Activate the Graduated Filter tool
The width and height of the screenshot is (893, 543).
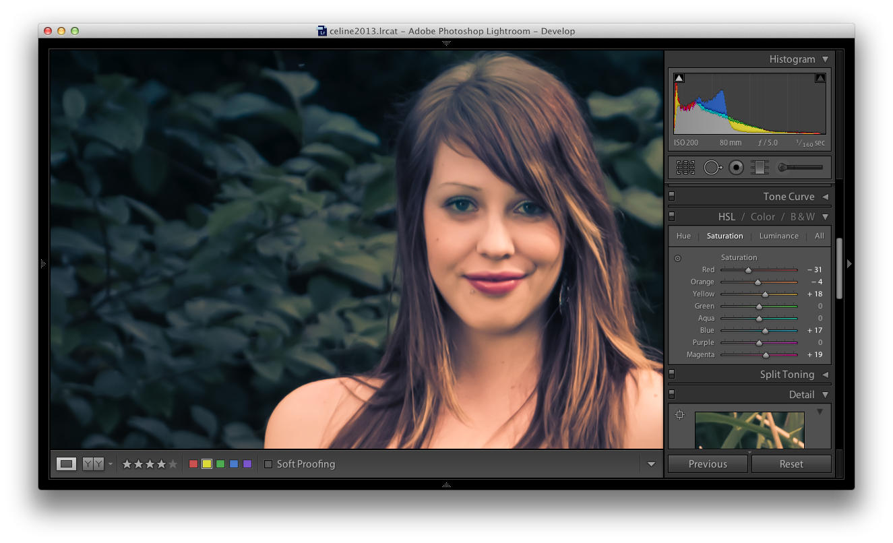pyautogui.click(x=760, y=167)
